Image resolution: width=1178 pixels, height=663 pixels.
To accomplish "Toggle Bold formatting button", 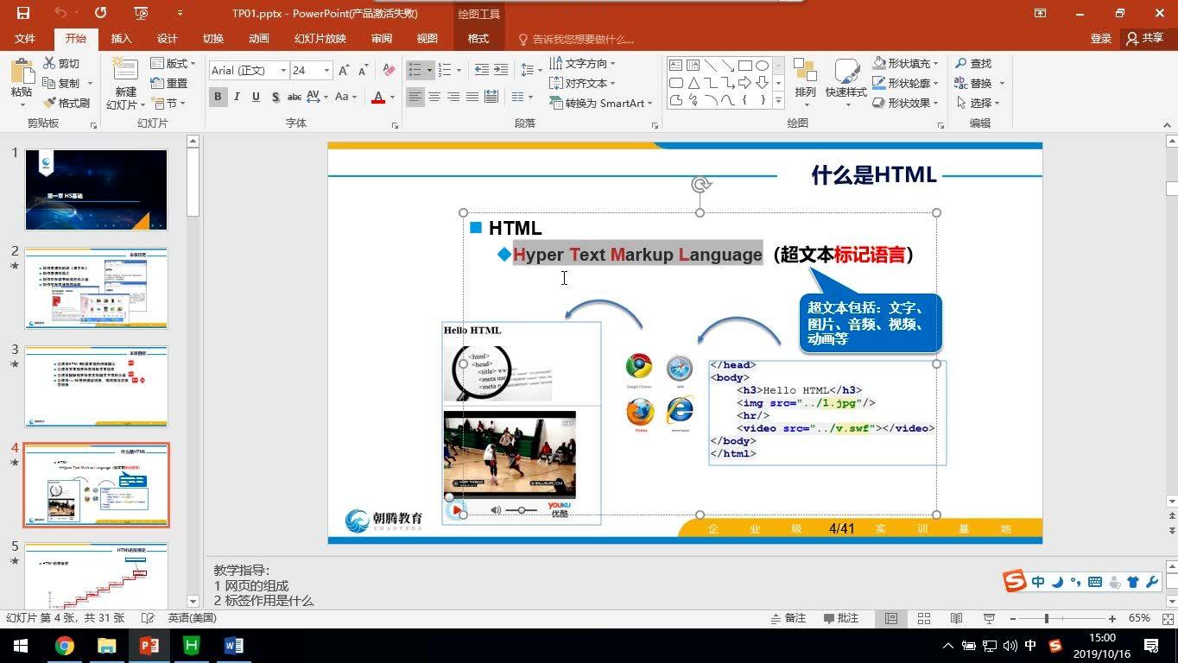I will (218, 98).
